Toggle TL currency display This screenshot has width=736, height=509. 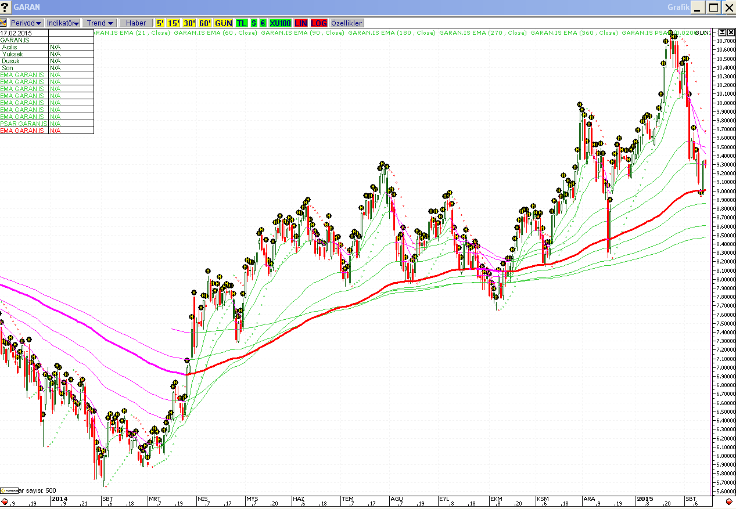coord(241,23)
